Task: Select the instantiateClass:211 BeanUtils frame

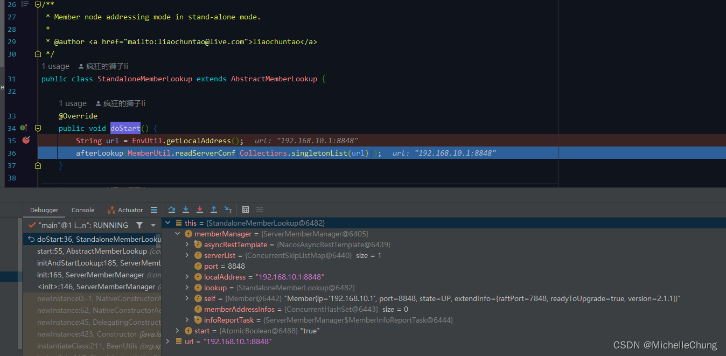Action: point(92,346)
